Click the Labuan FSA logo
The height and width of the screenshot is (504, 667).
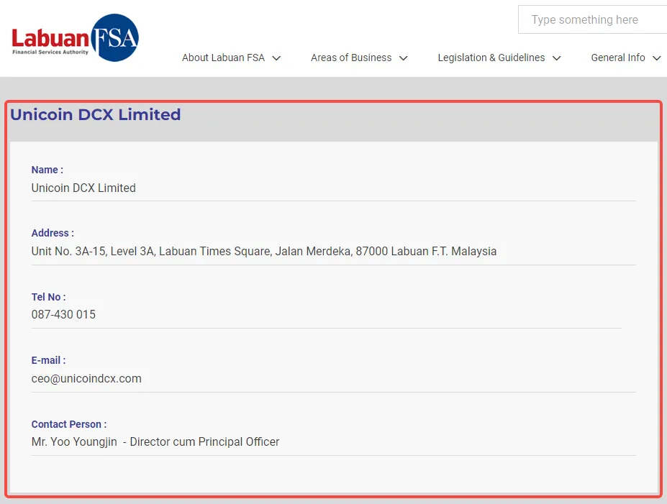[x=76, y=38]
